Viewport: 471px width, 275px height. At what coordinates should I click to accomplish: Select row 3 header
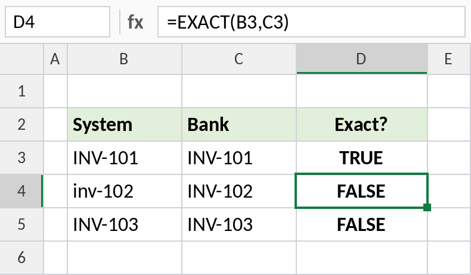tap(21, 158)
